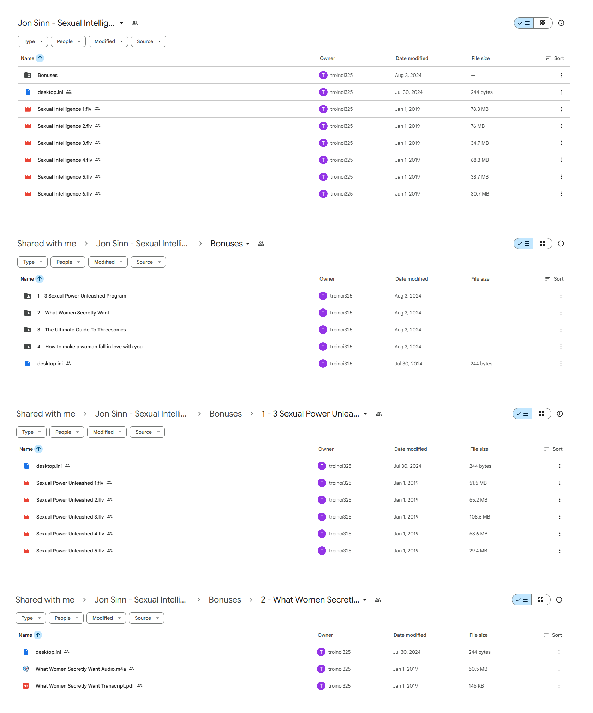Open Type filter dropdown in top panel

[33, 41]
